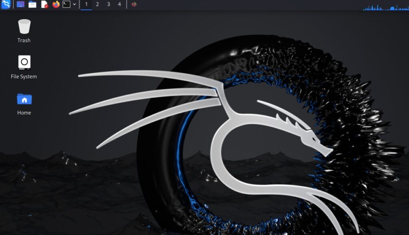This screenshot has height=235, width=409.
Task: Launch the Thunar file manager from the panel
Action: point(32,5)
